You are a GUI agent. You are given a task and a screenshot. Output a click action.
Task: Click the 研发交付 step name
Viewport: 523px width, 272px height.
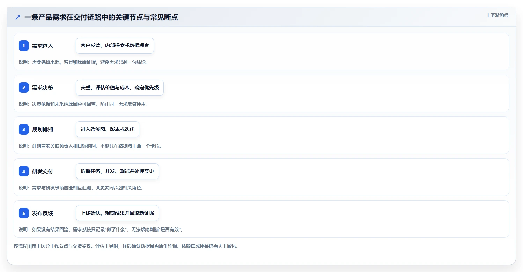click(43, 171)
